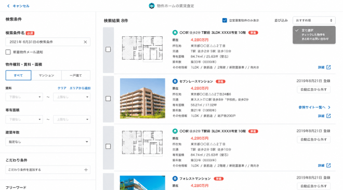Screen dimensions: 343x190
Task: Check the セブンレースマンション listing checkbox
Action: [x=108, y=99]
